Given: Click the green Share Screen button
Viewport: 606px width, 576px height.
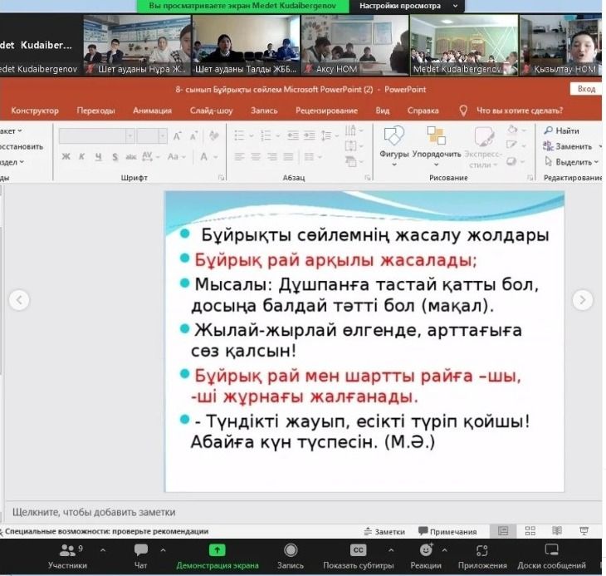Looking at the screenshot, I should [217, 555].
